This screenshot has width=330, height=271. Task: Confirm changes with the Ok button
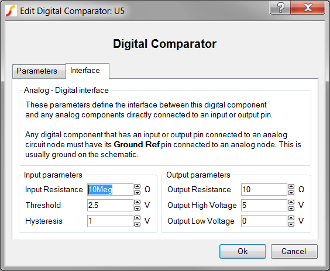pos(243,251)
